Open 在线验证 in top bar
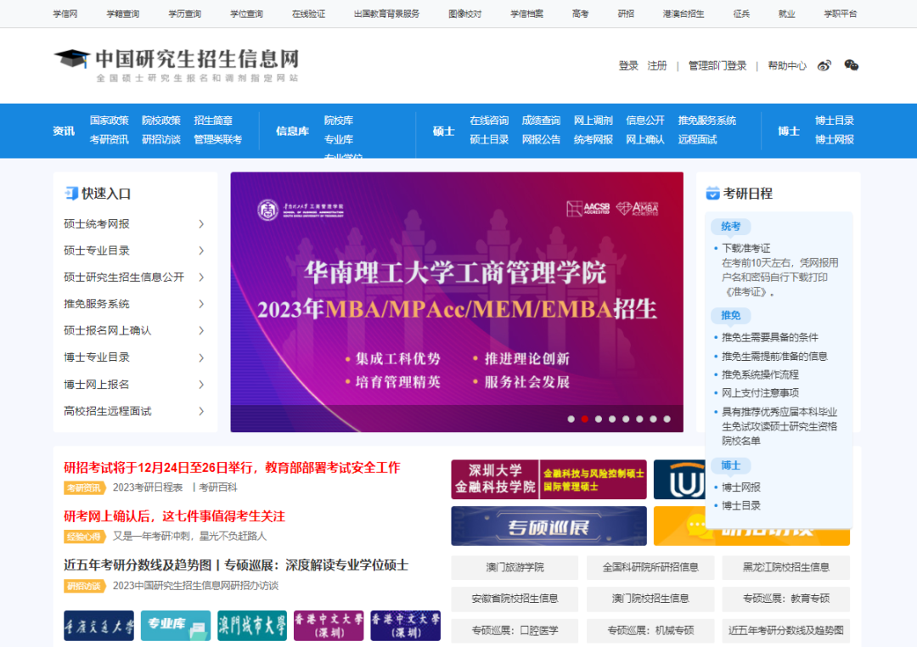This screenshot has width=917, height=647. (x=309, y=14)
